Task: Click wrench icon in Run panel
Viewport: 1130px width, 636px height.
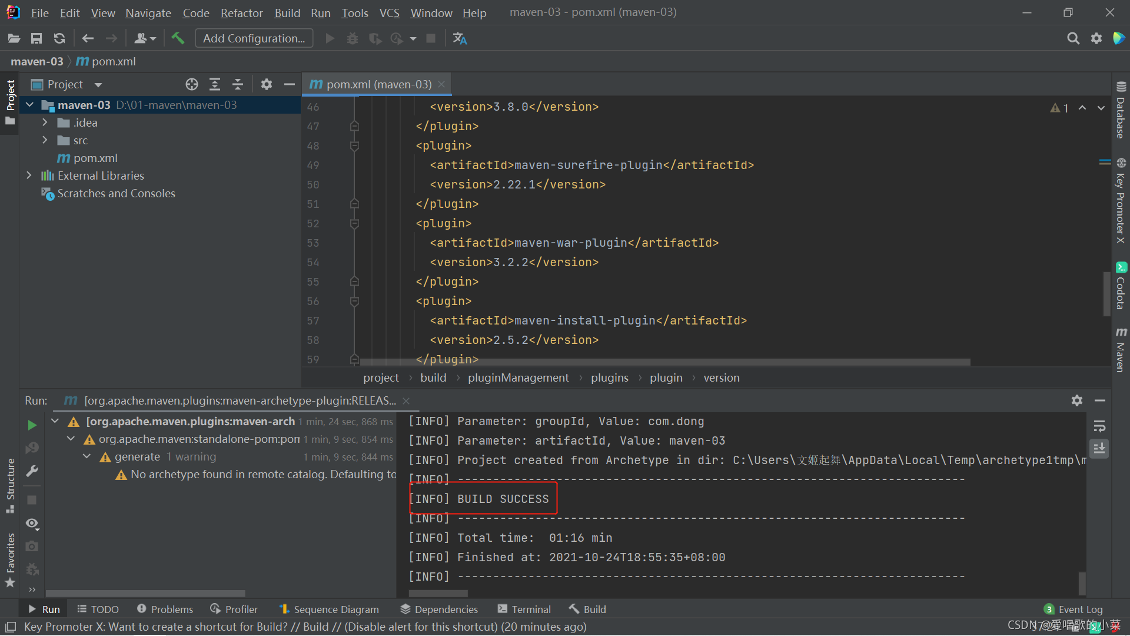Action: click(32, 471)
